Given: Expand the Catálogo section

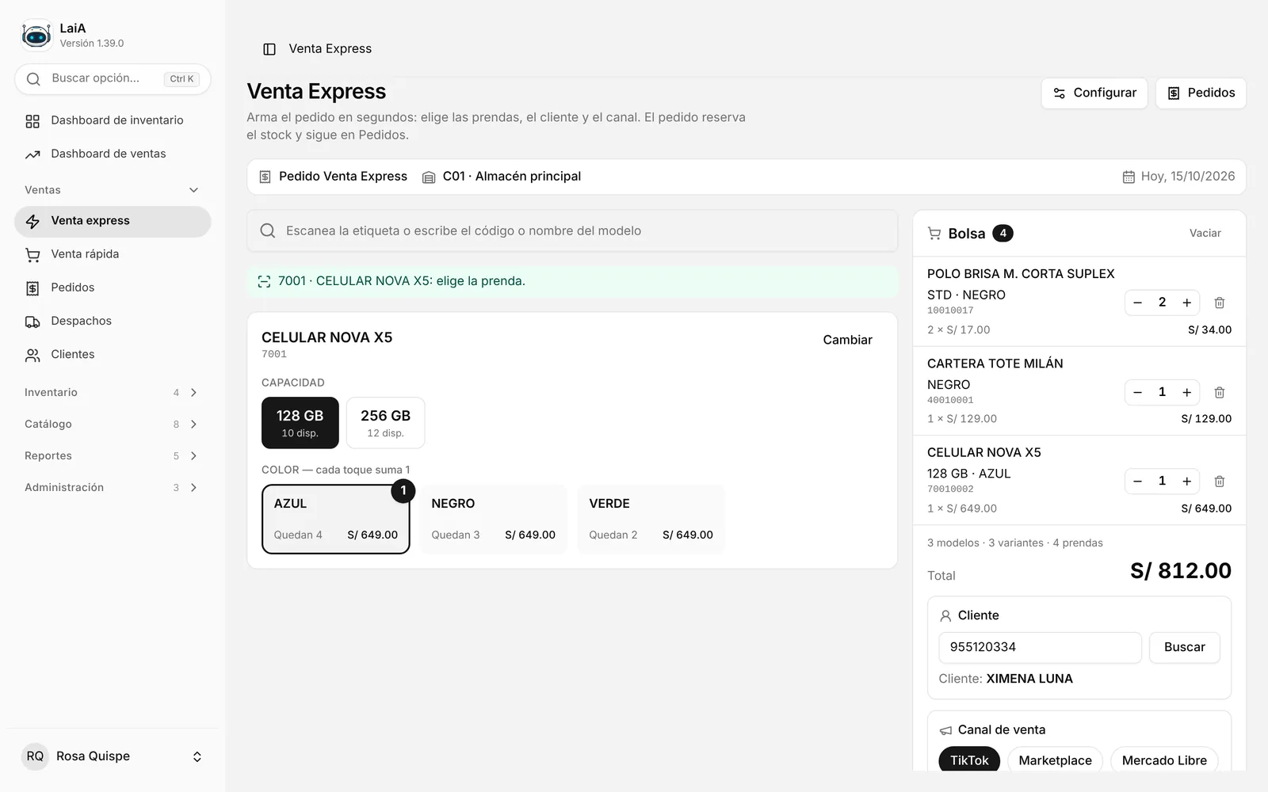Looking at the screenshot, I should coord(113,424).
